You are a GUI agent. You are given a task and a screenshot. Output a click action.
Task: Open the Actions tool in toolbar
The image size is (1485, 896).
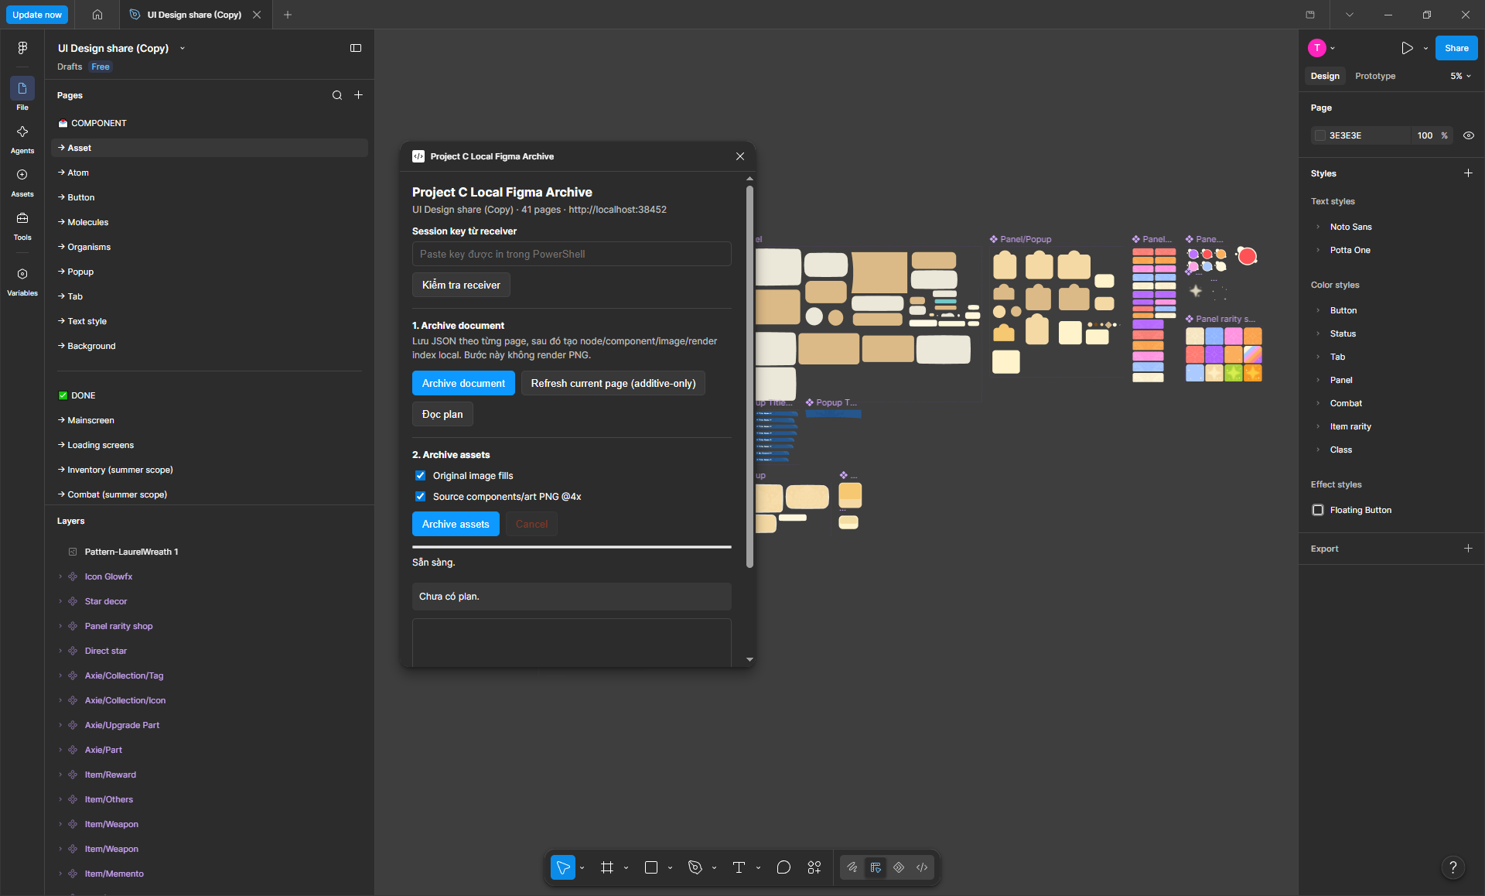[x=814, y=867]
